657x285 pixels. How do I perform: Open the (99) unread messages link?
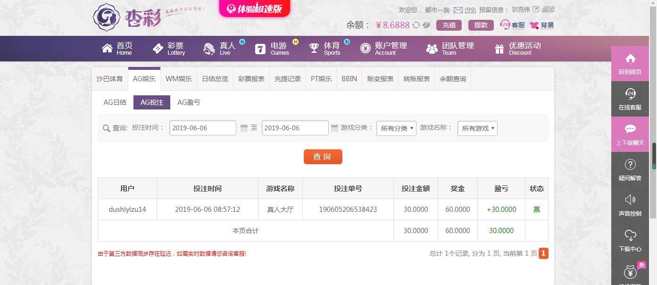[470, 10]
